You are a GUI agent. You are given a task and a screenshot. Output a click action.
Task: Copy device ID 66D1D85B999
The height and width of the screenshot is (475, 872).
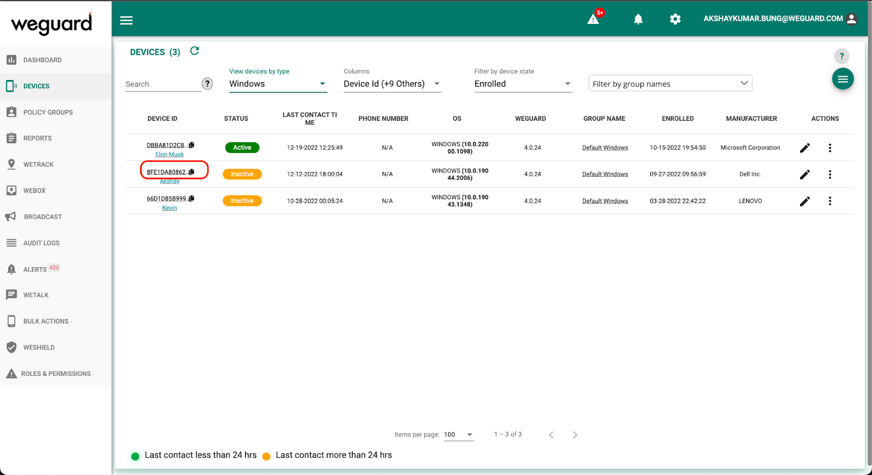[x=191, y=199]
